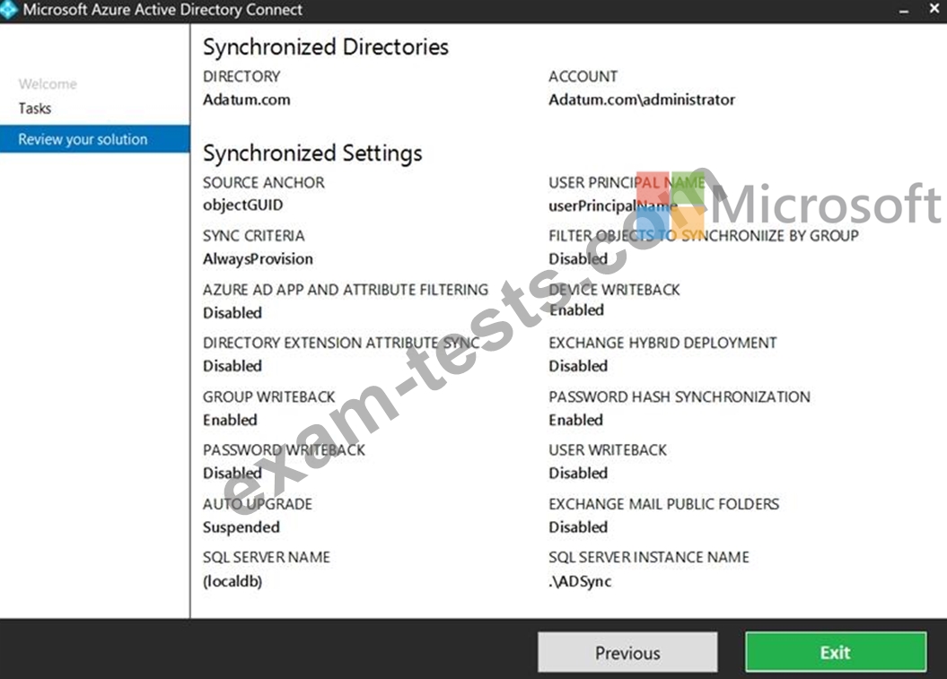Click the Adatum.com\administrator account value
Image resolution: width=947 pixels, height=679 pixels.
click(x=642, y=100)
